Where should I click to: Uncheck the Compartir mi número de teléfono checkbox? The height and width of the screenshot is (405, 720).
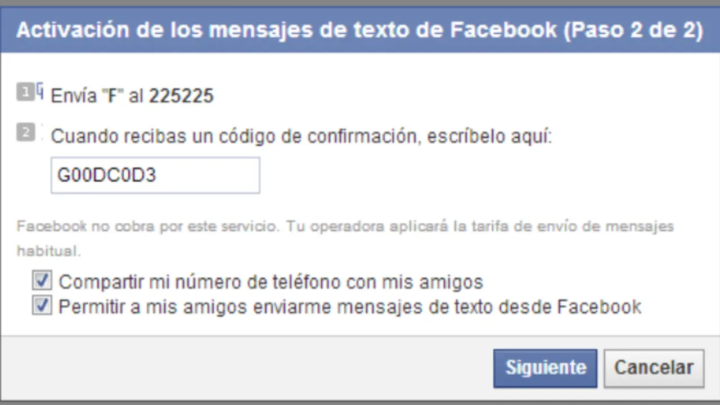[42, 280]
